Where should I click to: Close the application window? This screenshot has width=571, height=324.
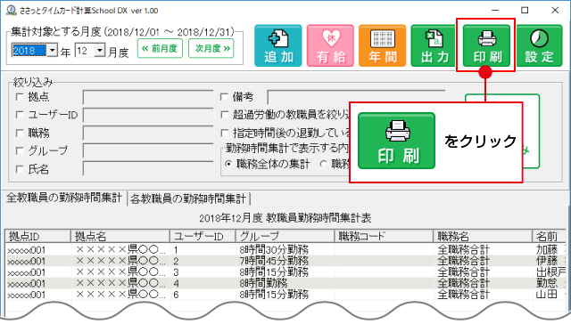[x=555, y=10]
